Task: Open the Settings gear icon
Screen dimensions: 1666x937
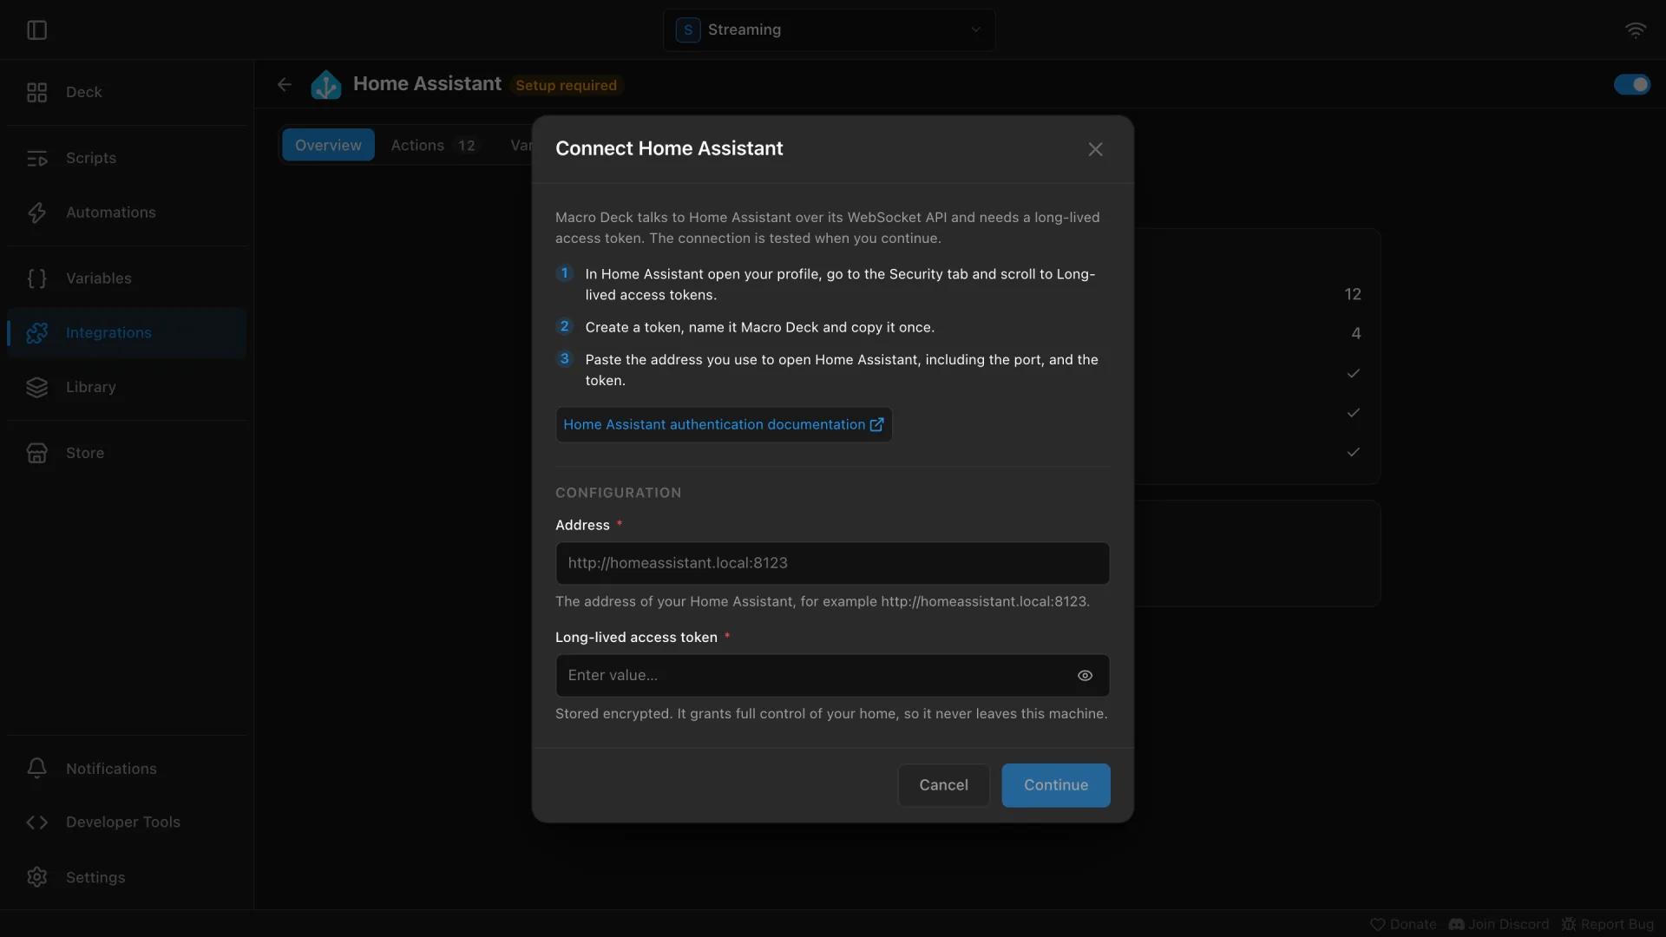Action: pos(36,877)
